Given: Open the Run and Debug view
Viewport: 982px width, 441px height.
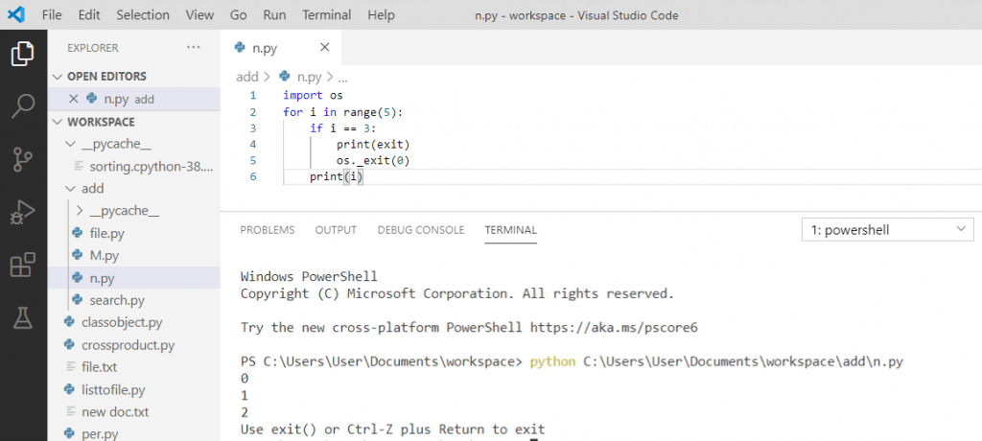Looking at the screenshot, I should [x=23, y=213].
